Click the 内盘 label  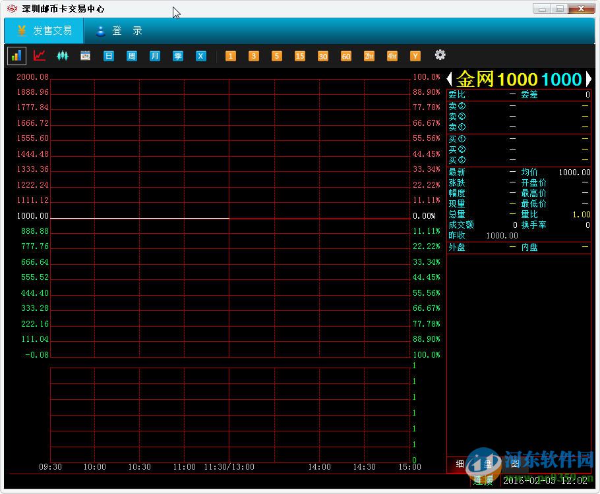pyautogui.click(x=529, y=248)
